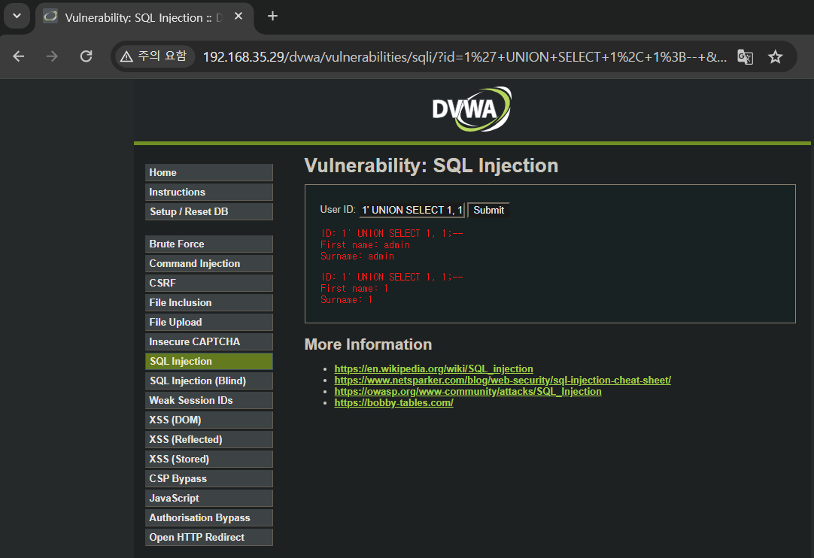Click the tab's DVWA favicon
The height and width of the screenshot is (558, 814).
coord(50,17)
